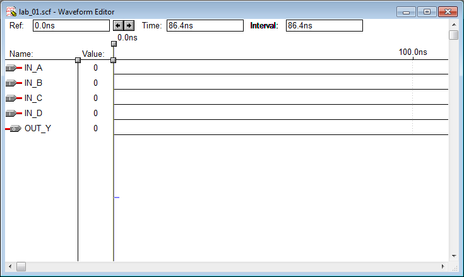
Task: Move reference to next transition with right arrow
Action: pyautogui.click(x=129, y=26)
